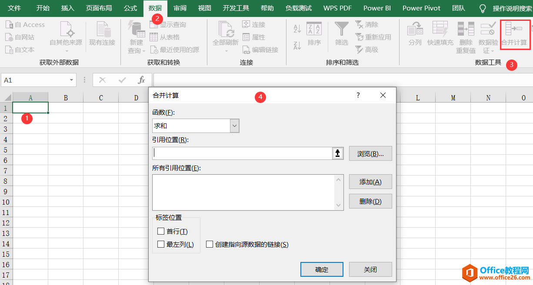Click 重新应用 reapply filter
The width and height of the screenshot is (533, 285).
pyautogui.click(x=373, y=37)
